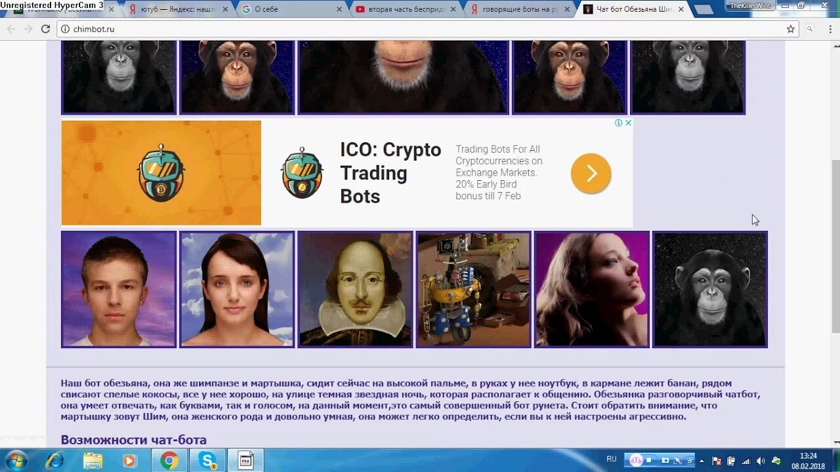View site information icon before chimbot.ru
The height and width of the screenshot is (472, 840).
pos(64,29)
